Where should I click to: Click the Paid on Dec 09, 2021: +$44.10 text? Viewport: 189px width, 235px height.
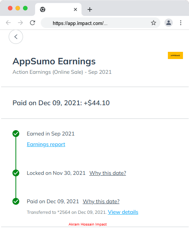(x=61, y=103)
